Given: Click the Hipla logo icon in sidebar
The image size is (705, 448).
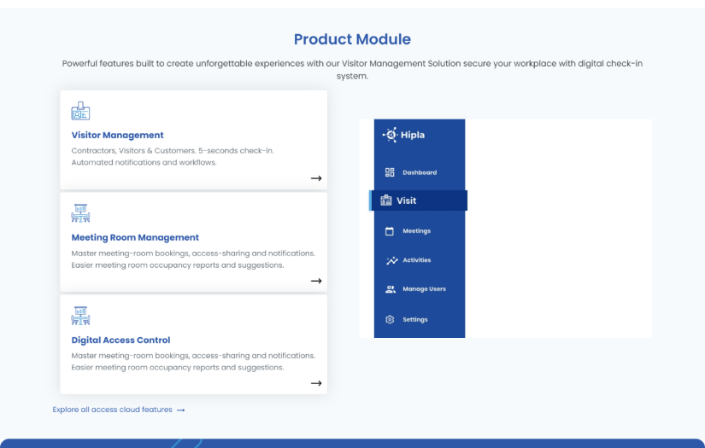Looking at the screenshot, I should [390, 135].
